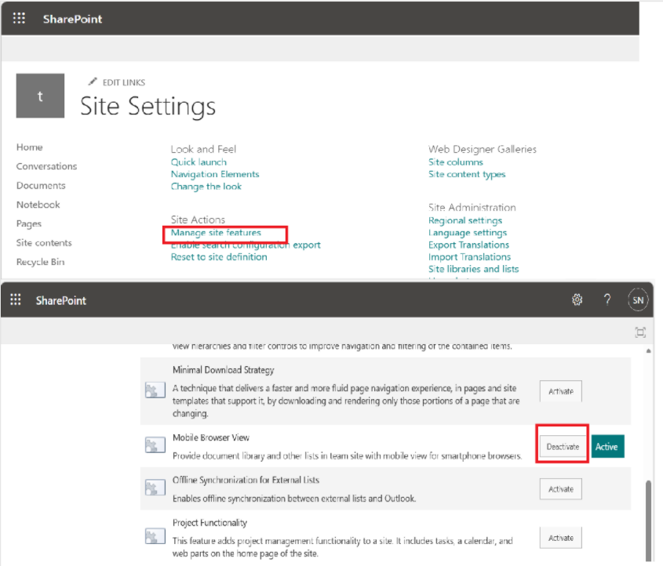Image resolution: width=663 pixels, height=566 pixels.
Task: Click the Offline Synchronization for External Lists feature icon
Action: pyautogui.click(x=155, y=487)
